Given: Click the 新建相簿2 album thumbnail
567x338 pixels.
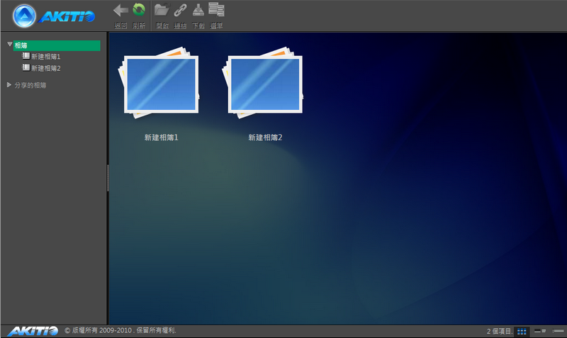Looking at the screenshot, I should [x=265, y=84].
